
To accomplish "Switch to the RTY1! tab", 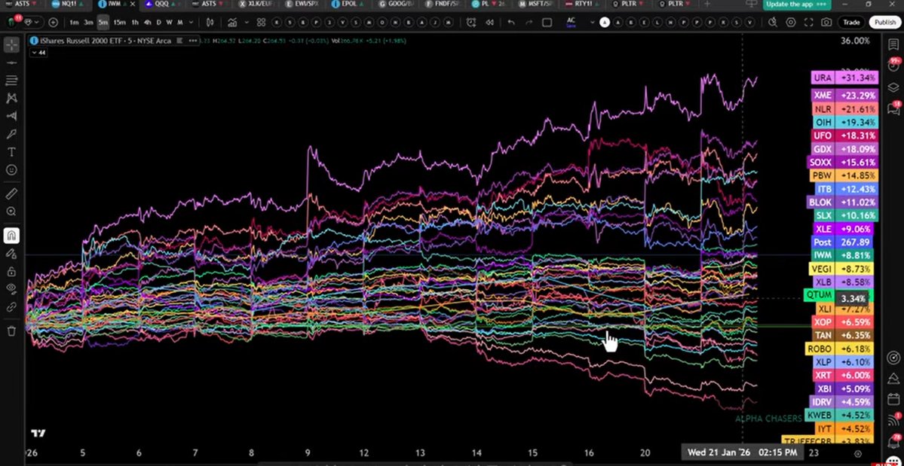I will point(583,4).
